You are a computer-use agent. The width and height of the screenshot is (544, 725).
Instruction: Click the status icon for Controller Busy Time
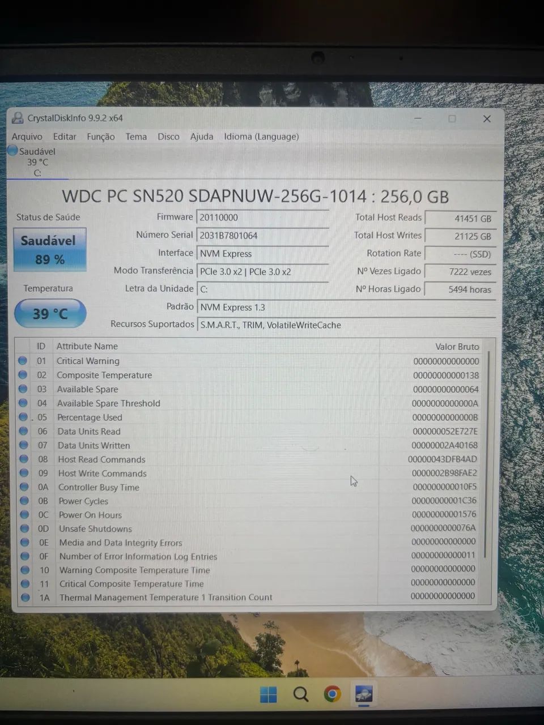point(24,487)
